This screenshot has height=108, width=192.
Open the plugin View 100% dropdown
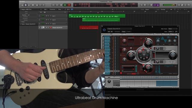coord(171,31)
